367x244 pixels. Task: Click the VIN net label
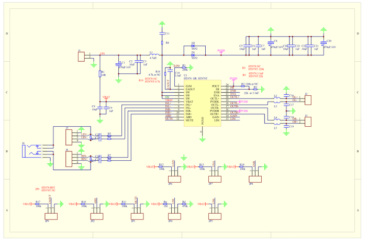(102, 53)
